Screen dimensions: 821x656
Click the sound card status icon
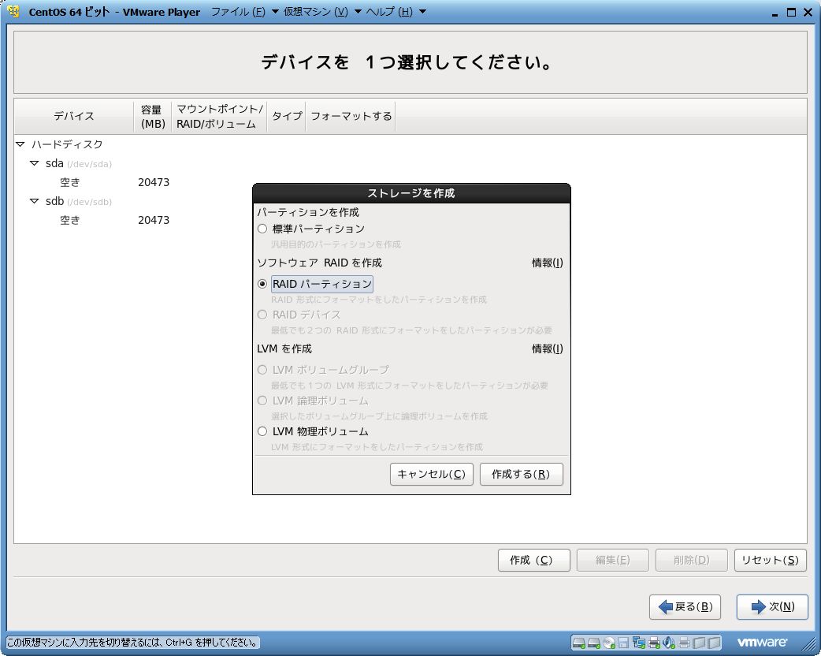click(669, 643)
